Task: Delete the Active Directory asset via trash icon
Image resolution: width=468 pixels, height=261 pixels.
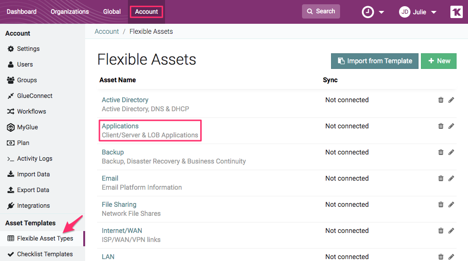Action: pyautogui.click(x=440, y=100)
